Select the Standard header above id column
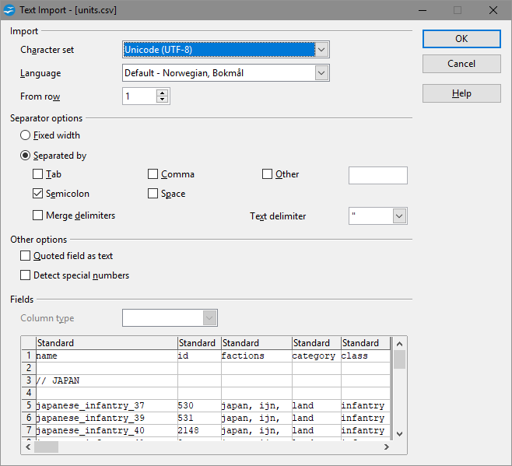512x466 pixels. [x=199, y=343]
